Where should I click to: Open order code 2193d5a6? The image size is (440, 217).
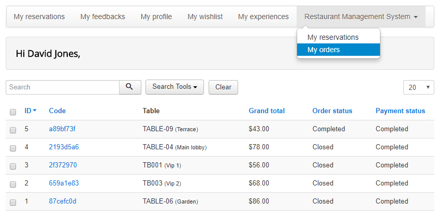pos(64,147)
